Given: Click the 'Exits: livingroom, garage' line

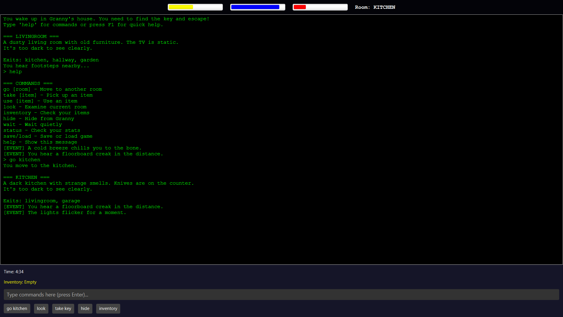Looking at the screenshot, I should coord(42,201).
